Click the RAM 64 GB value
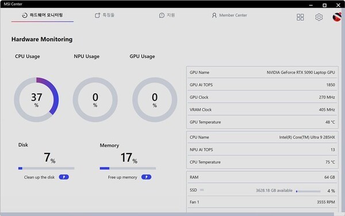The width and height of the screenshot is (345, 216). point(329,177)
